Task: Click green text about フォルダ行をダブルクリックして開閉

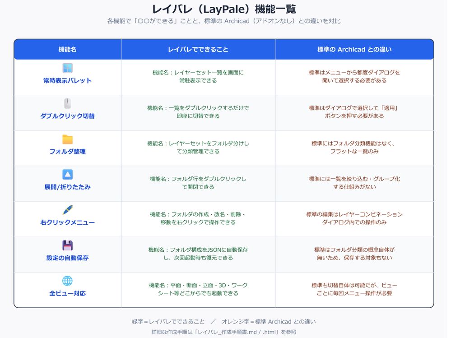Action: point(198,183)
